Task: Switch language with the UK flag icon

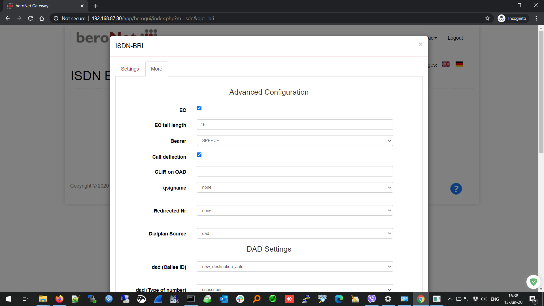Action: (446, 64)
